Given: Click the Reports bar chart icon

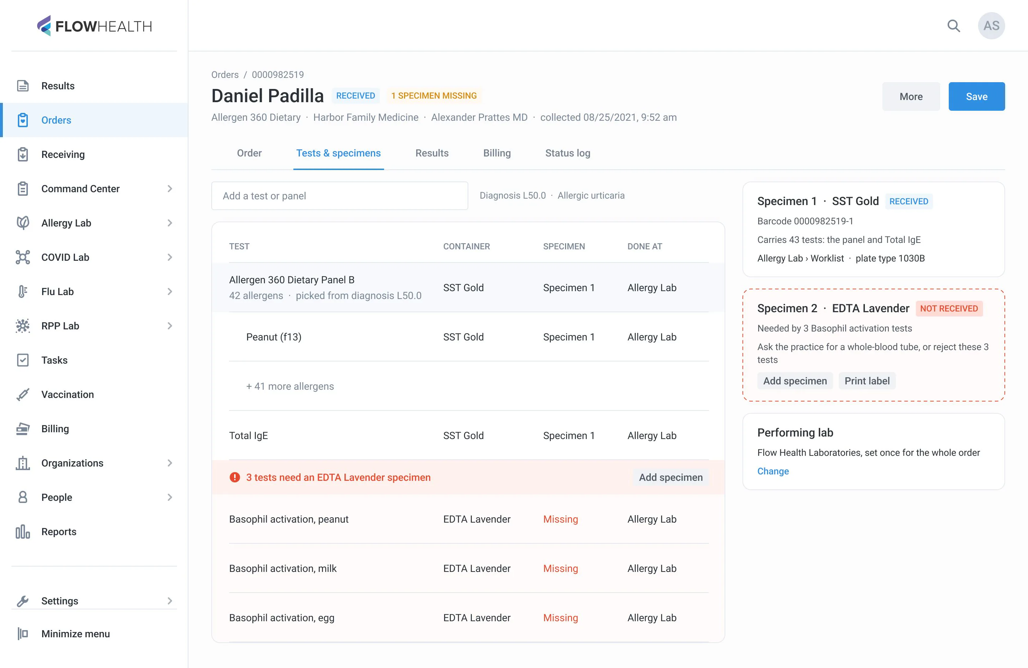Looking at the screenshot, I should (x=22, y=532).
